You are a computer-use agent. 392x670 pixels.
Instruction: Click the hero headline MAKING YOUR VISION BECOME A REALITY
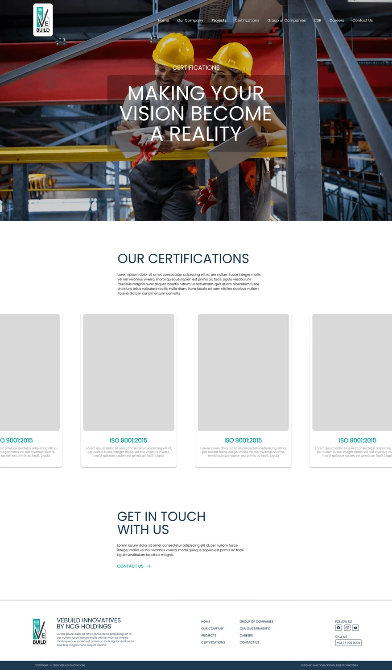pos(196,113)
